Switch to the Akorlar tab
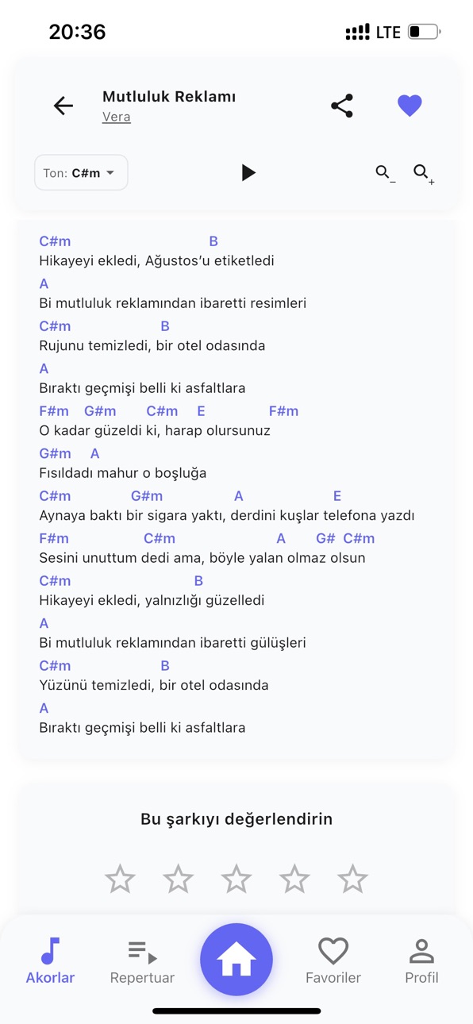 [50, 960]
